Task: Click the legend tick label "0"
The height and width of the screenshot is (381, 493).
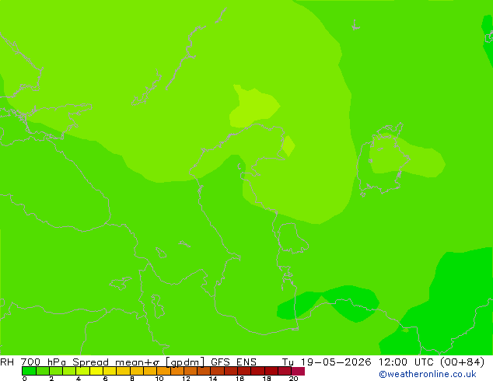Action: point(25,379)
